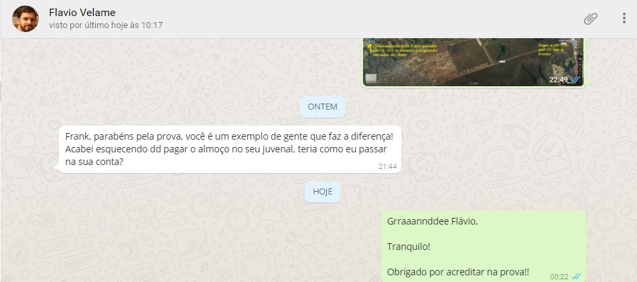Click the map type thumbnail inside the satellite image

click(x=370, y=79)
